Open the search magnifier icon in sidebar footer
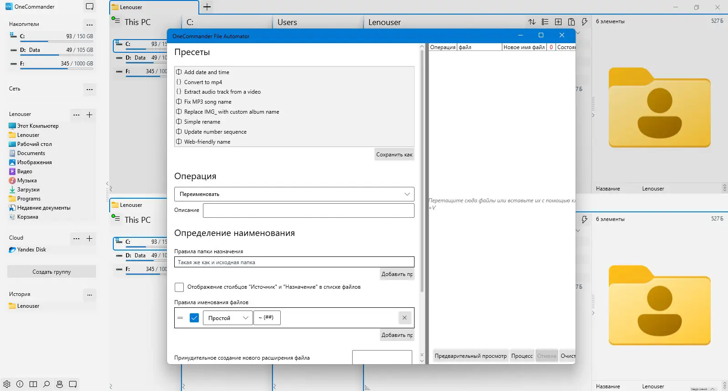The height and width of the screenshot is (391, 728). point(46,384)
